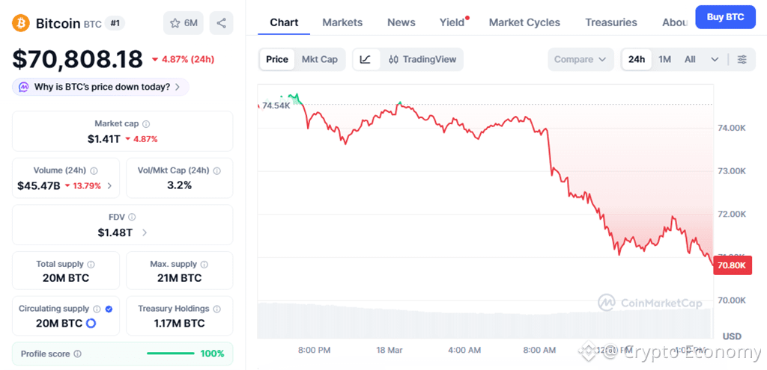Screen dimensions: 767x370
Task: Switch to TradingView chart mode
Action: (422, 59)
